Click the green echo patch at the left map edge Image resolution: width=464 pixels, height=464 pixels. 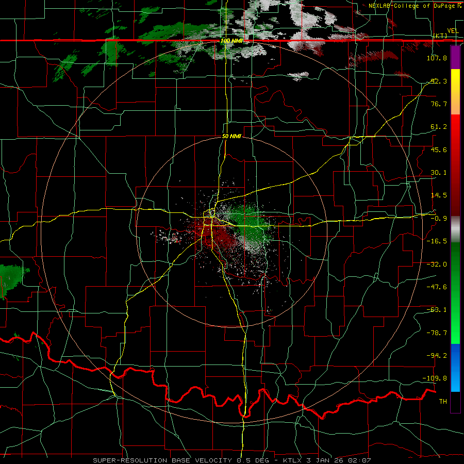(11, 279)
